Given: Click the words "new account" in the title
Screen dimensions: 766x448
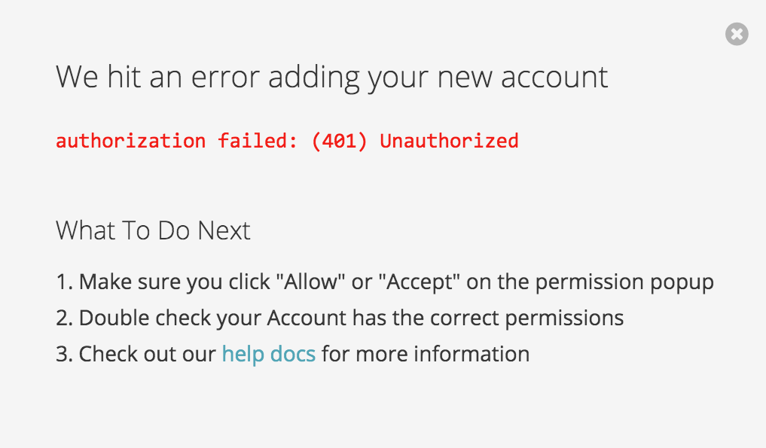Looking at the screenshot, I should (522, 78).
